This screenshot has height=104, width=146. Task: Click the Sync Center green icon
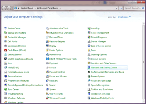click(6, 89)
